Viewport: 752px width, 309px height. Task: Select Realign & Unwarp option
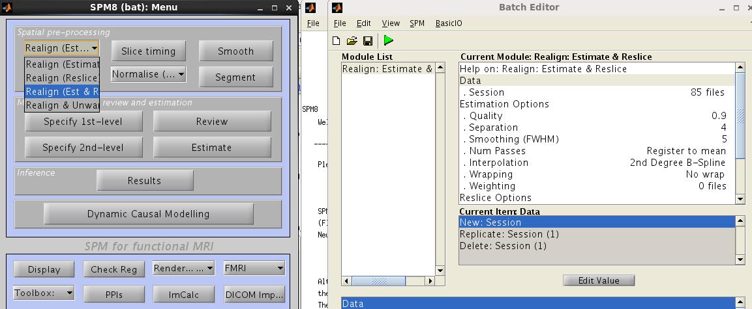[x=62, y=105]
